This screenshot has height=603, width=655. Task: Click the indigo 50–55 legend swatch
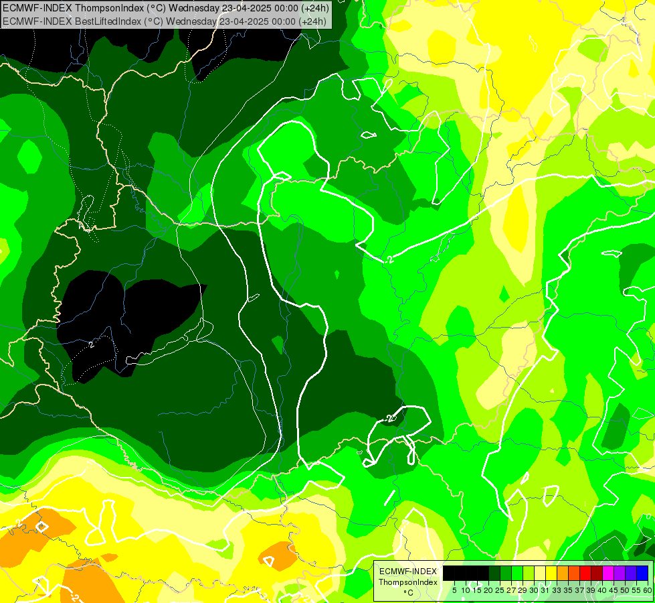[x=631, y=573]
